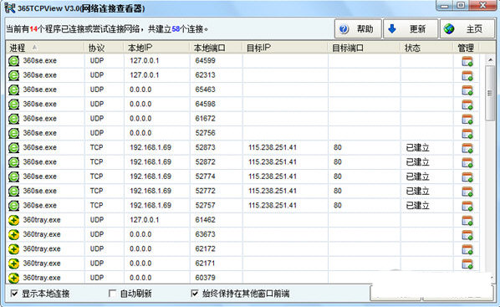
Task: Click UDP protocol cell in port 61672 row
Action: (97, 119)
